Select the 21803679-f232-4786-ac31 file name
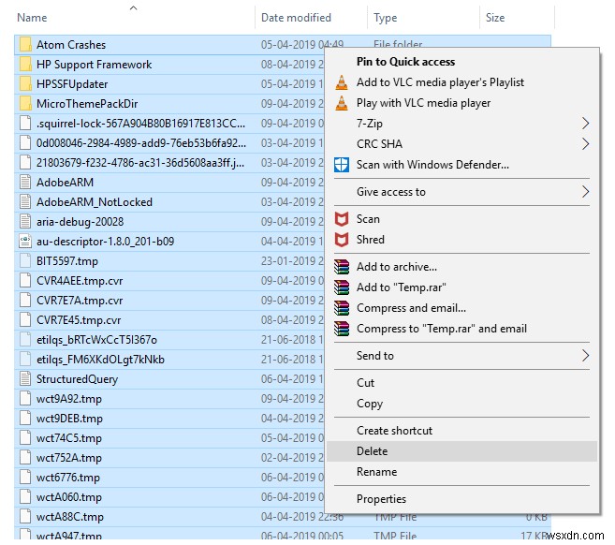The width and height of the screenshot is (615, 545). point(140,162)
